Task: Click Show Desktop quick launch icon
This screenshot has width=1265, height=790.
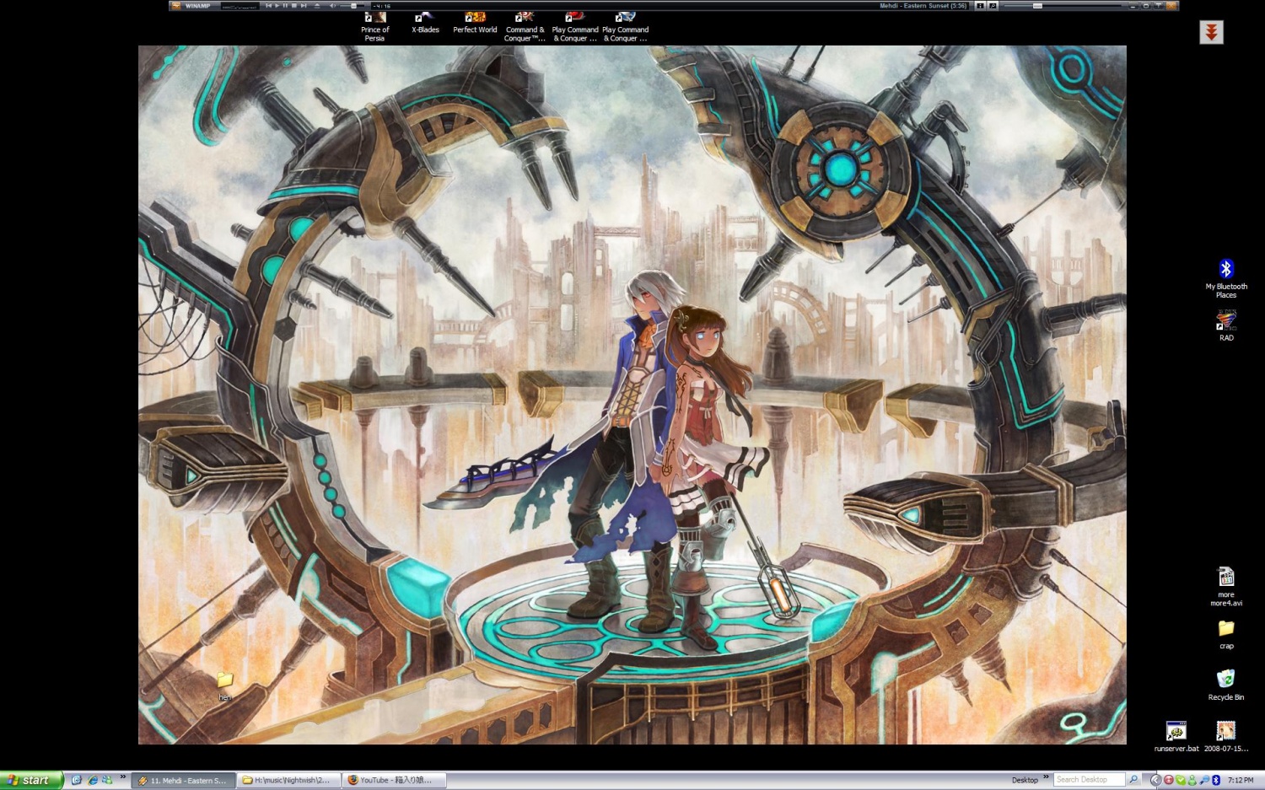Action: tap(76, 780)
